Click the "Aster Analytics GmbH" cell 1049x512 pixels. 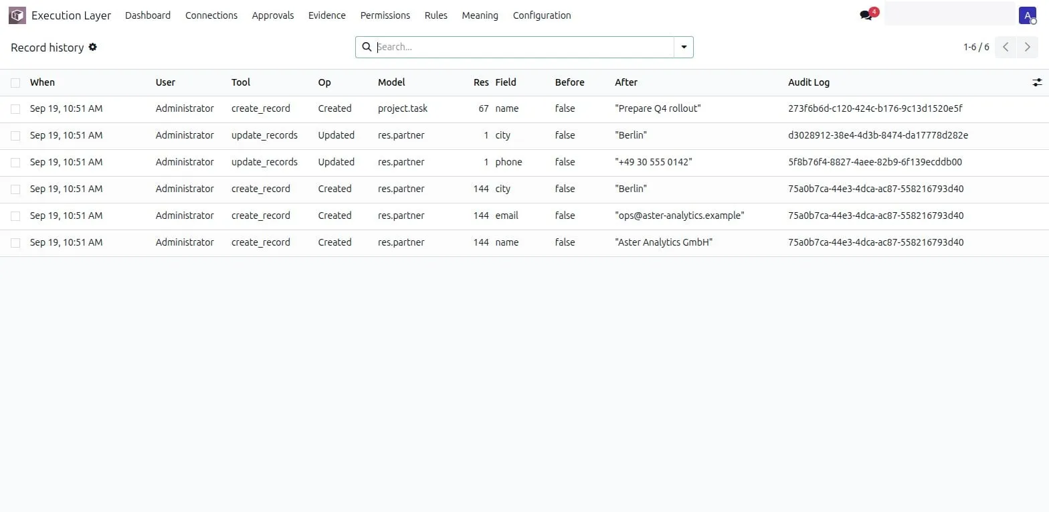tap(664, 242)
